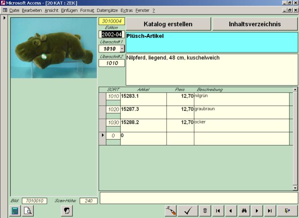
Task: Delete record using the trash icon
Action: pos(205,211)
